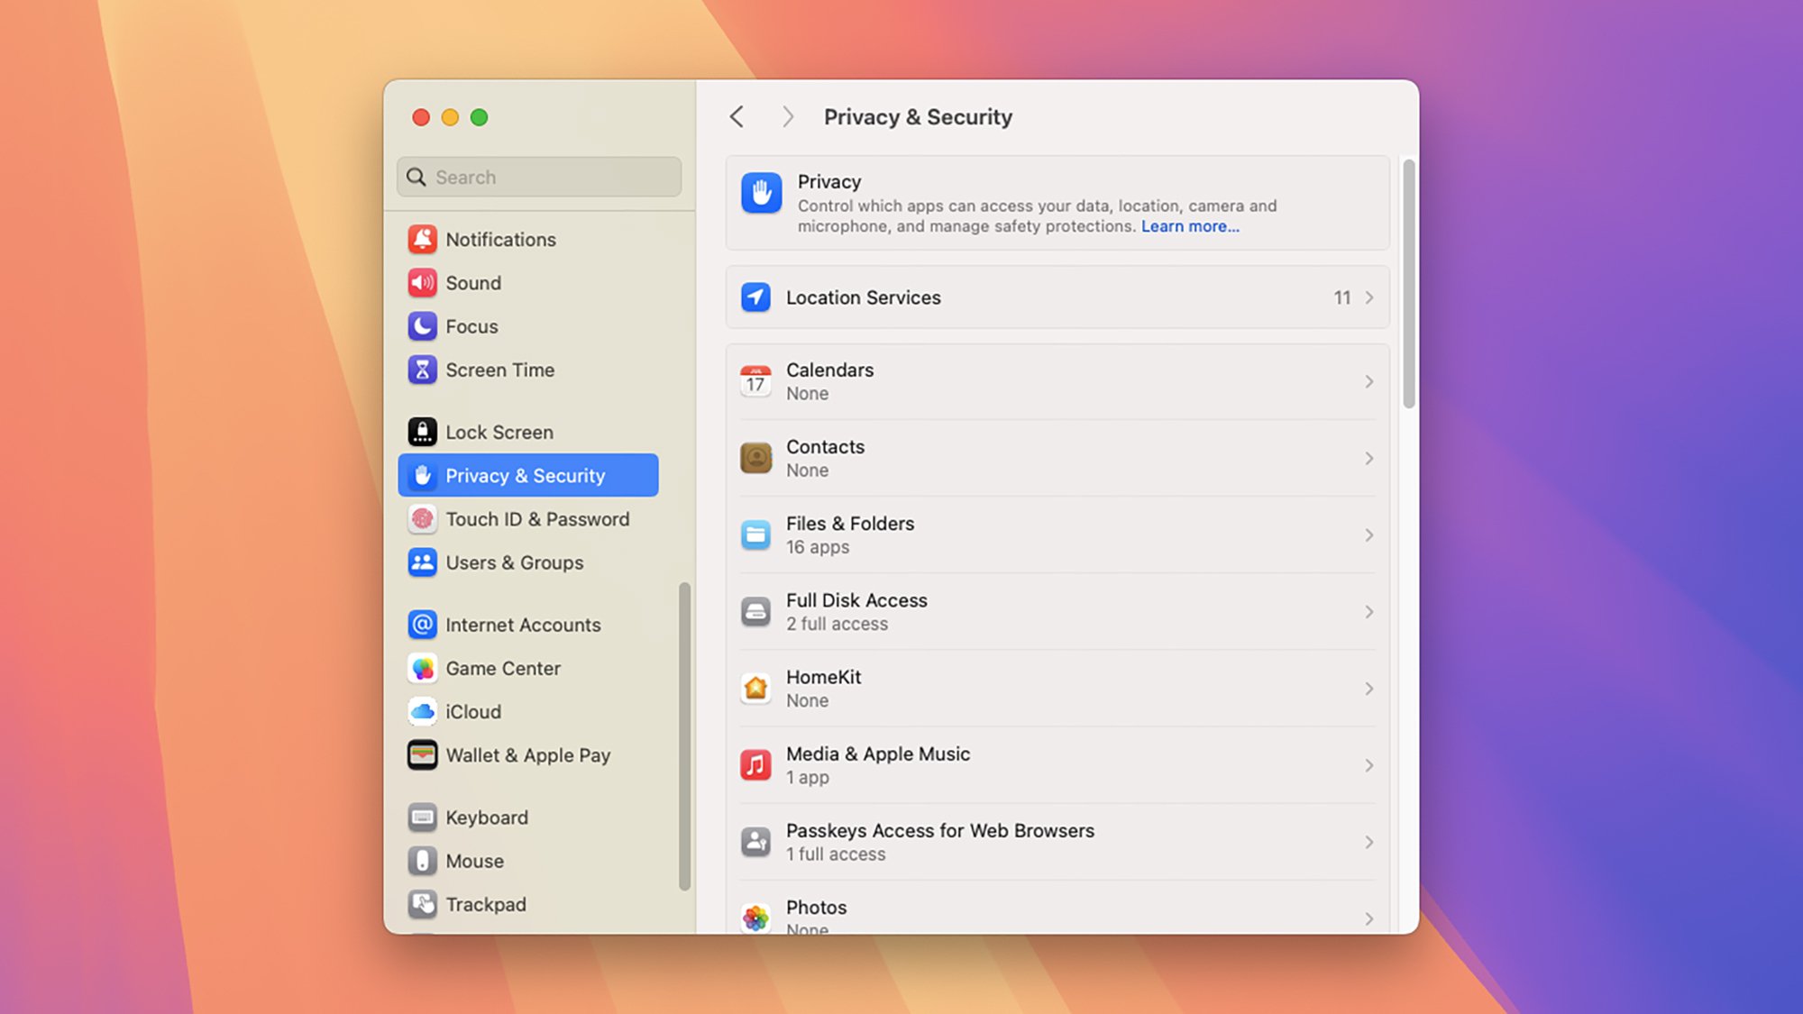Viewport: 1803px width, 1014px height.
Task: Go forward with the right arrow
Action: [x=788, y=116]
